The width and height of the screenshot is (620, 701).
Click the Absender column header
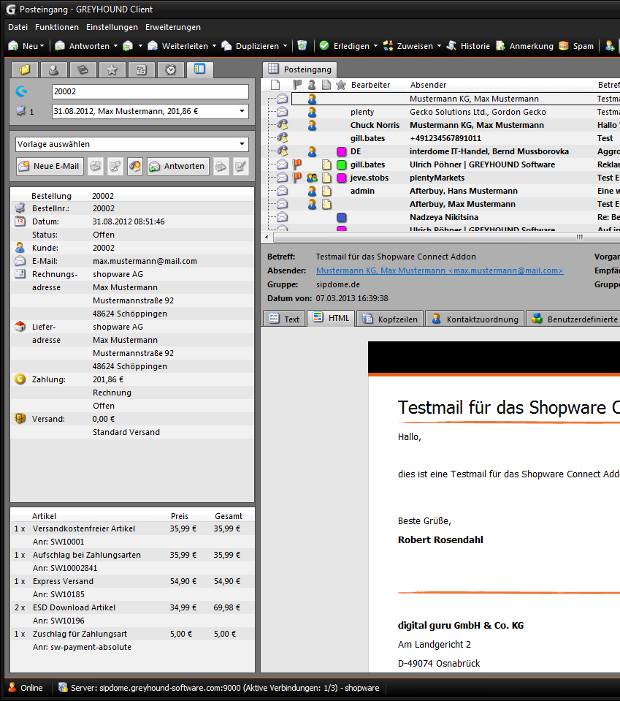click(x=428, y=85)
